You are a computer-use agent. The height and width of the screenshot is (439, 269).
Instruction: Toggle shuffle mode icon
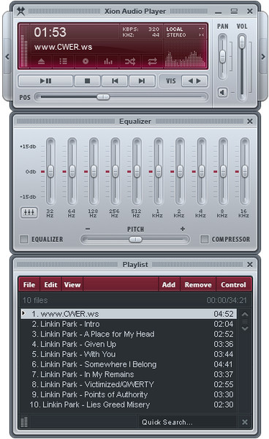click(x=130, y=61)
